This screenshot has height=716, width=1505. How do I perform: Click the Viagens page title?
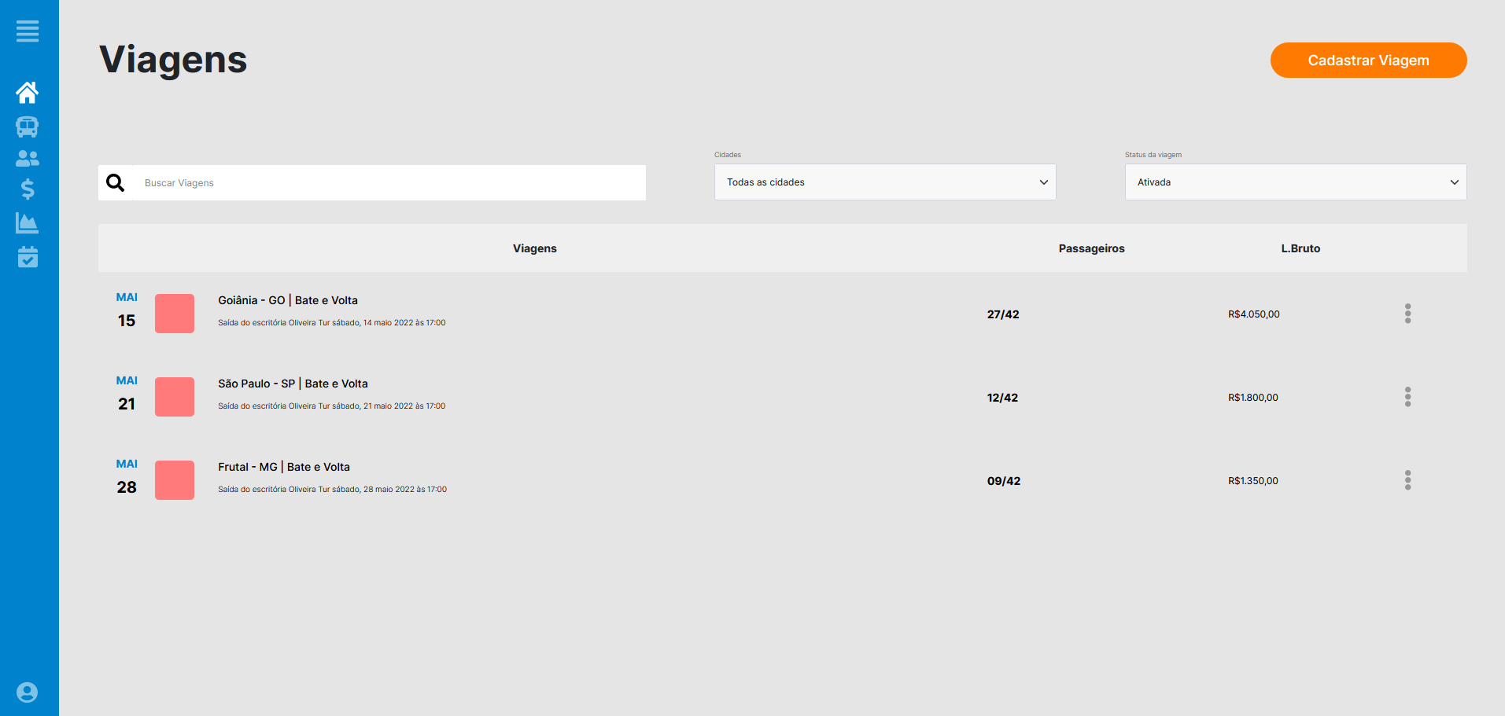click(x=173, y=60)
